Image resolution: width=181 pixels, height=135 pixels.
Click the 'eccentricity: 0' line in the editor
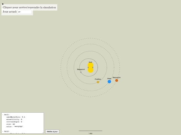(x=14, y=120)
